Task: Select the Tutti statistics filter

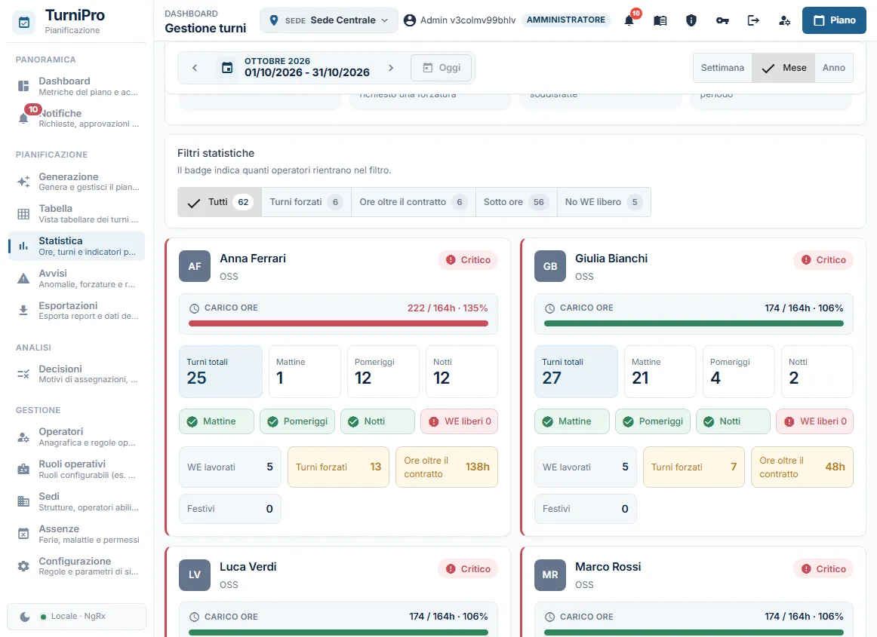Action: tap(220, 202)
